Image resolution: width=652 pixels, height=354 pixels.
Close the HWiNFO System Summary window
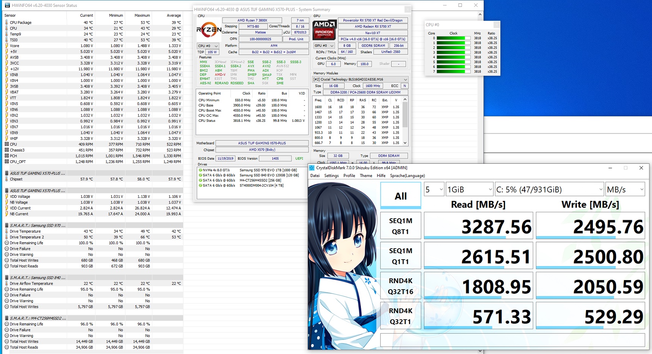[407, 9]
